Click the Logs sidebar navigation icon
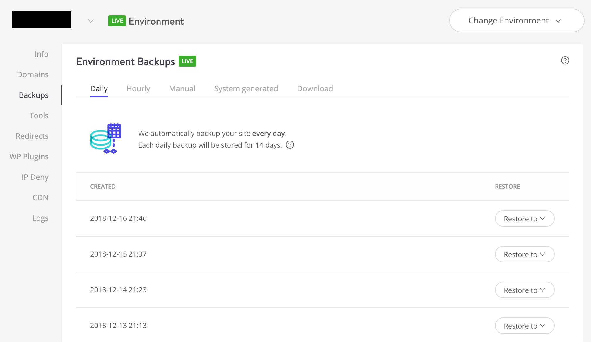Viewport: 591px width, 342px height. (x=40, y=218)
